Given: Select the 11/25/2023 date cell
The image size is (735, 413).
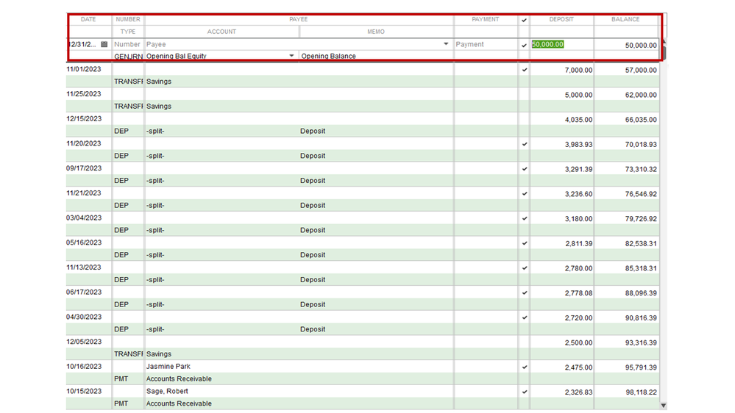Looking at the screenshot, I should [84, 93].
